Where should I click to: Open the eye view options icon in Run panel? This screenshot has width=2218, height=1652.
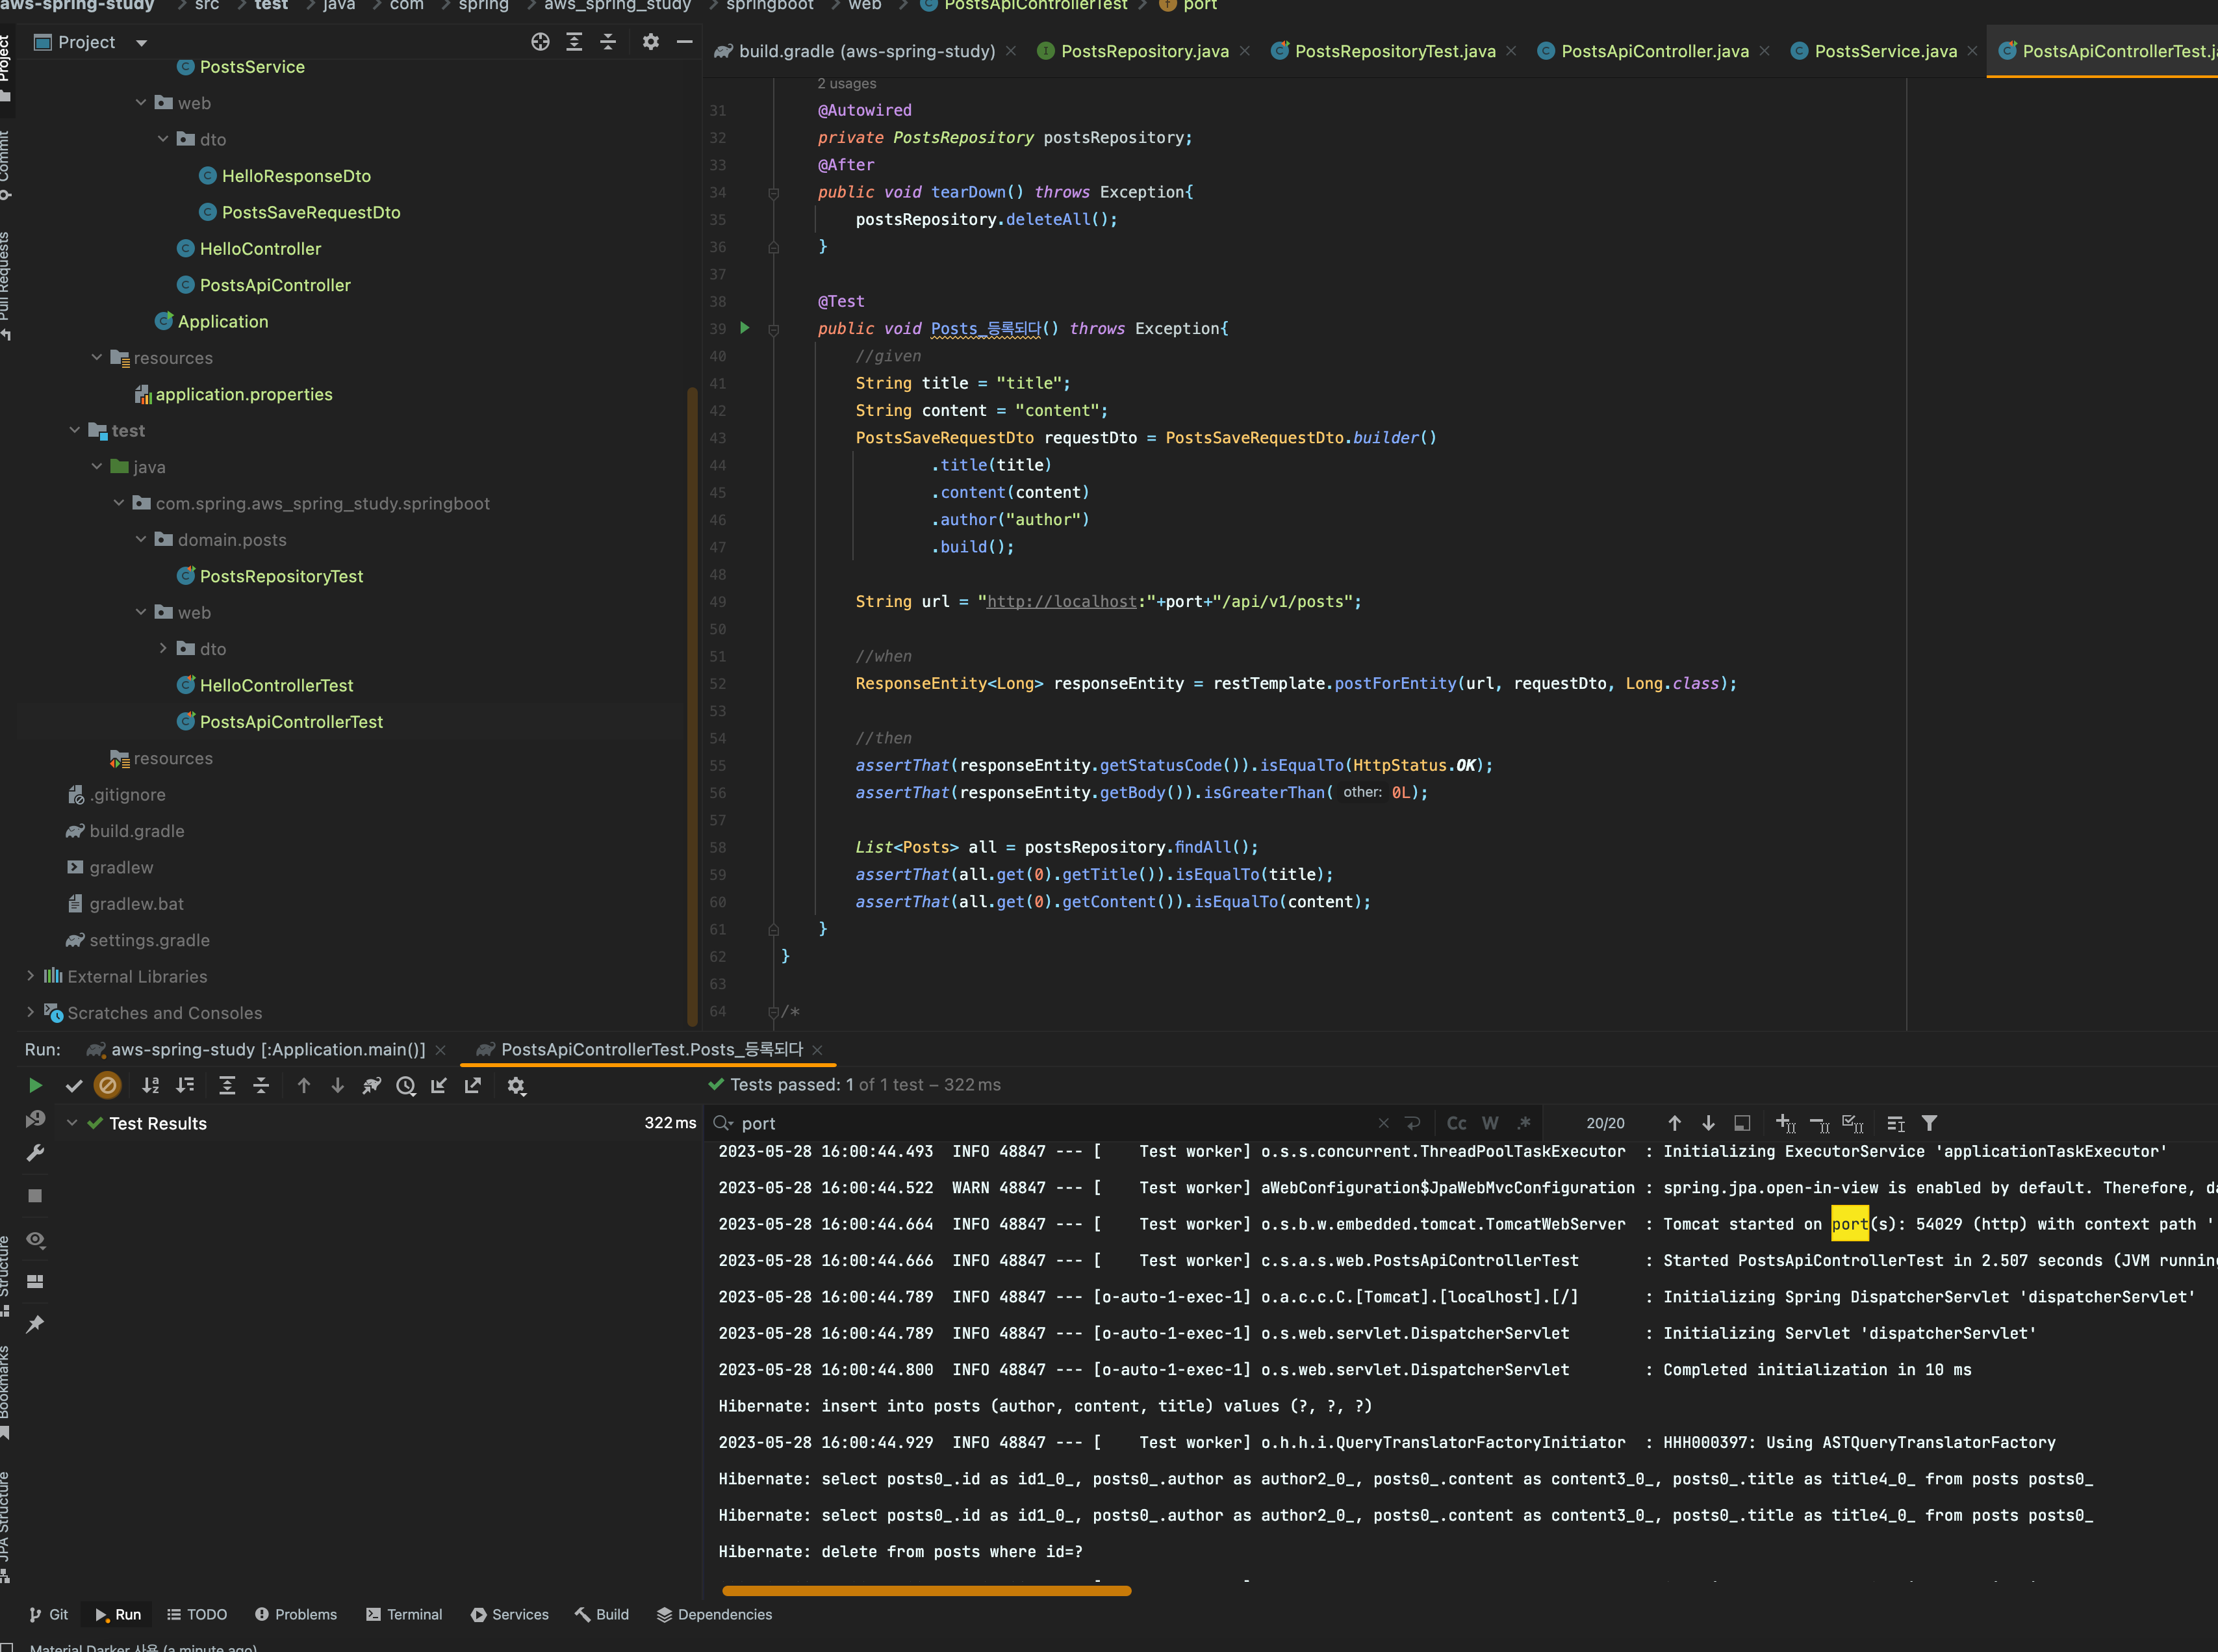(35, 1240)
